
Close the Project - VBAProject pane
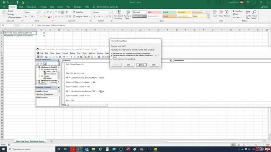tap(58, 60)
